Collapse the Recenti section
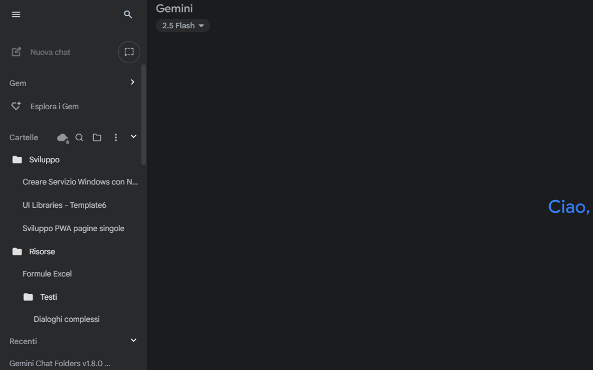 pyautogui.click(x=133, y=340)
